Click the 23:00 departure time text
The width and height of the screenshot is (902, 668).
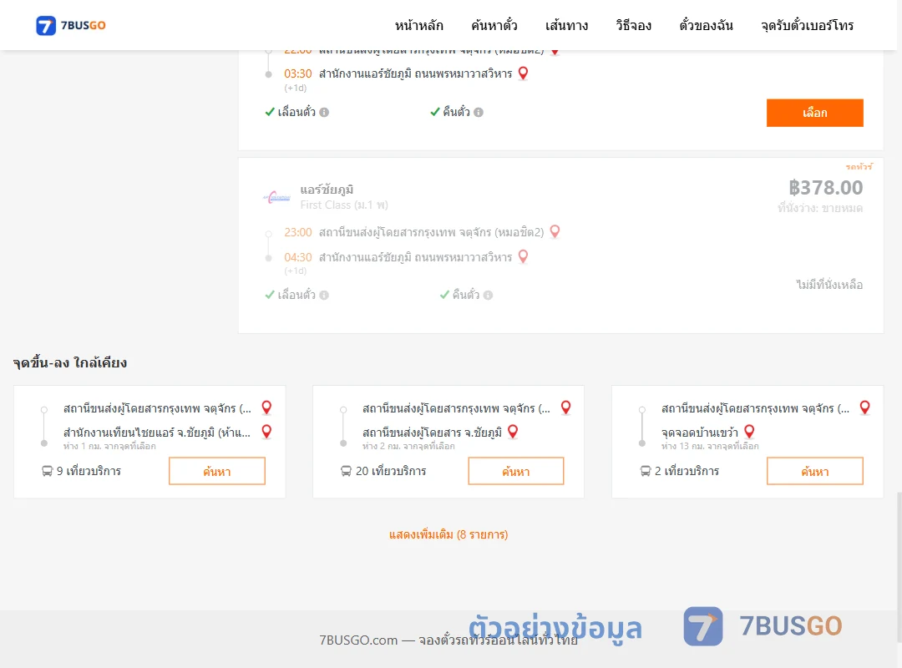[298, 232]
